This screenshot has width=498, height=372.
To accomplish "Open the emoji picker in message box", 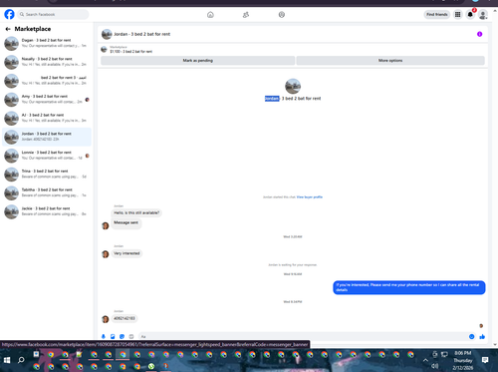I will pyautogui.click(x=471, y=336).
